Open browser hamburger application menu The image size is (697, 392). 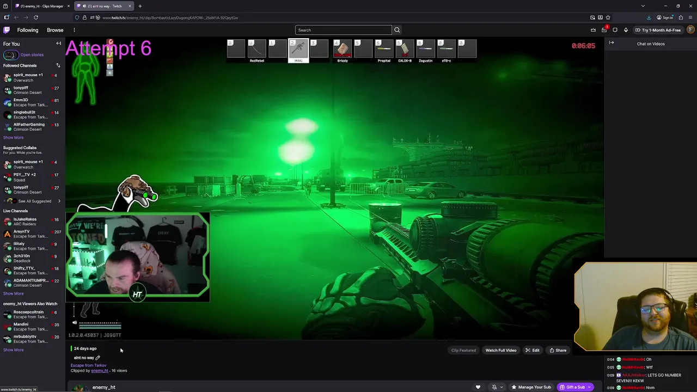point(690,17)
